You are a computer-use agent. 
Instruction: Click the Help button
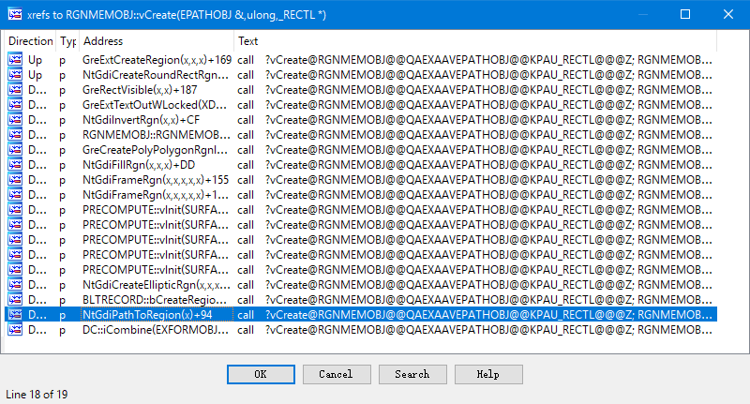(487, 374)
